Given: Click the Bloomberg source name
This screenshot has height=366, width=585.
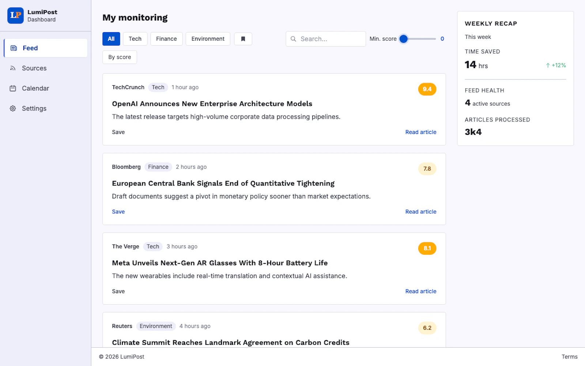Looking at the screenshot, I should [x=126, y=167].
